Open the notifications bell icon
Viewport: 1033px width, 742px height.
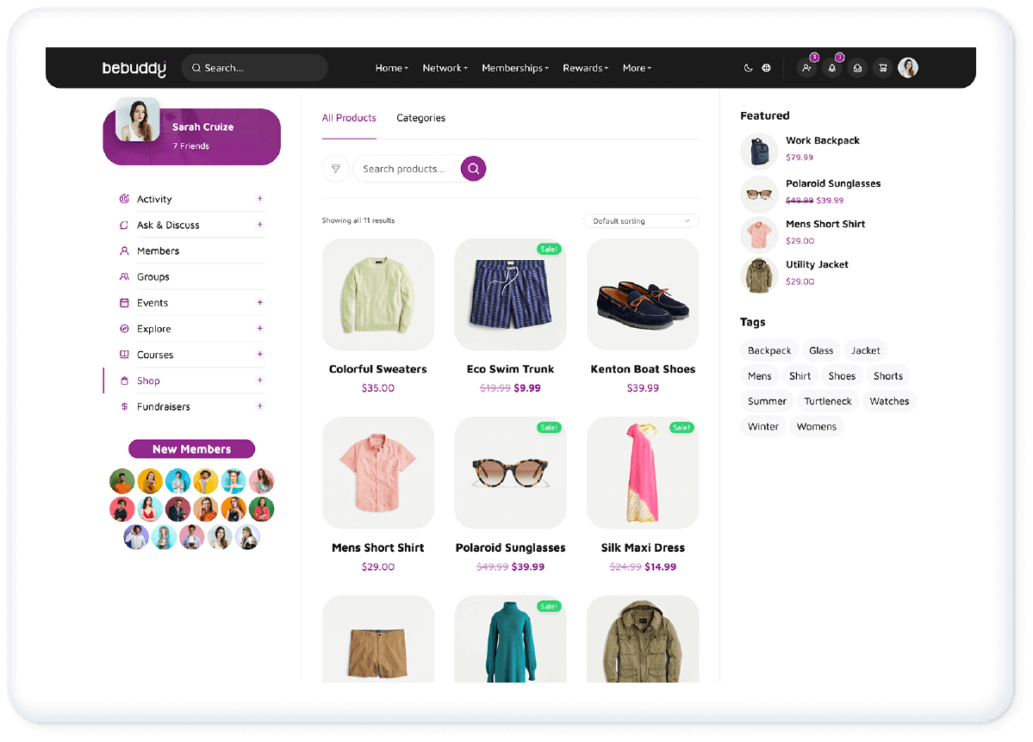click(x=831, y=67)
